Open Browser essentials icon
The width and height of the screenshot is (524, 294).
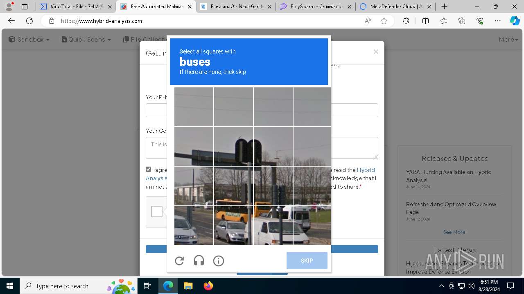480,21
